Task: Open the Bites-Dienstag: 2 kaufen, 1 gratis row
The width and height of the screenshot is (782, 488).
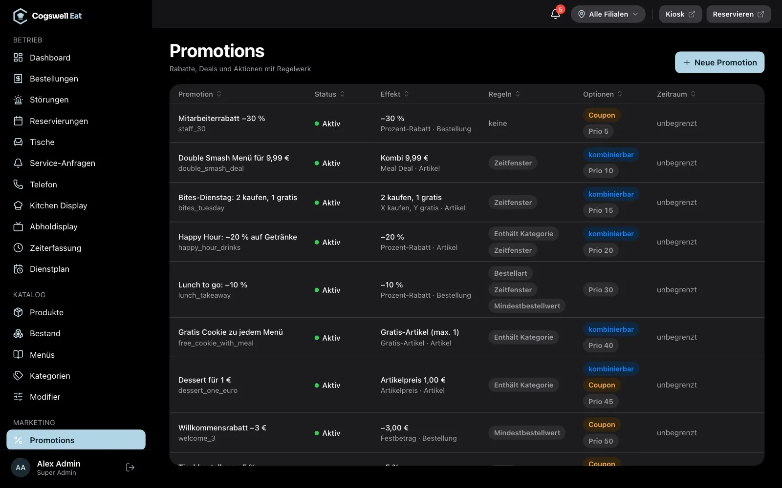Action: pos(467,202)
